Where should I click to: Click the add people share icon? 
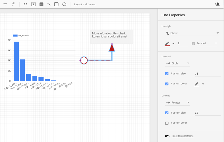pos(217,4)
